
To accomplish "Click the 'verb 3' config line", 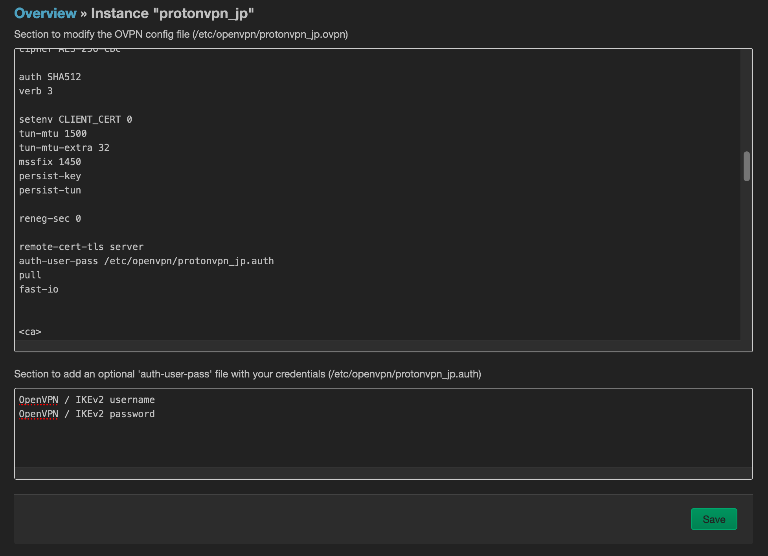I will pyautogui.click(x=36, y=91).
